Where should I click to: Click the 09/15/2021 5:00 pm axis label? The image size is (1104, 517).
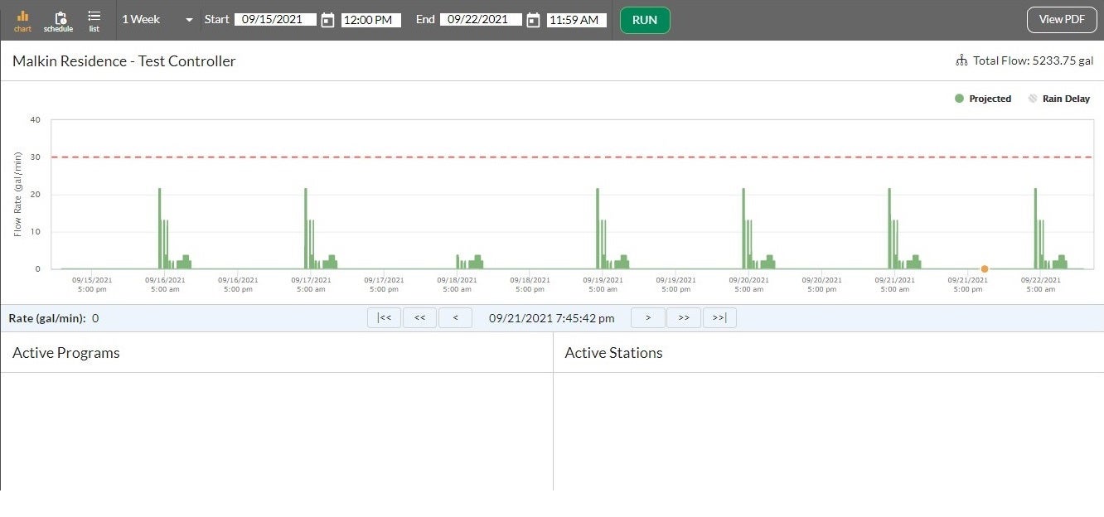[92, 284]
